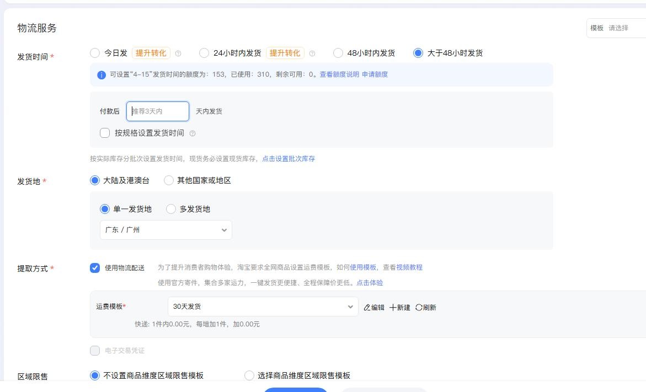Click the 查看额度说明 link

(339, 74)
